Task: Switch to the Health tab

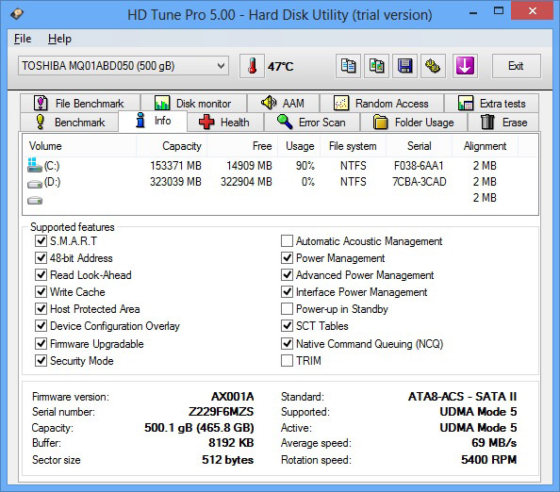Action: click(x=225, y=123)
